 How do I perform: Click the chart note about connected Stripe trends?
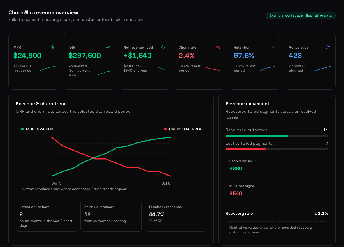74,189
